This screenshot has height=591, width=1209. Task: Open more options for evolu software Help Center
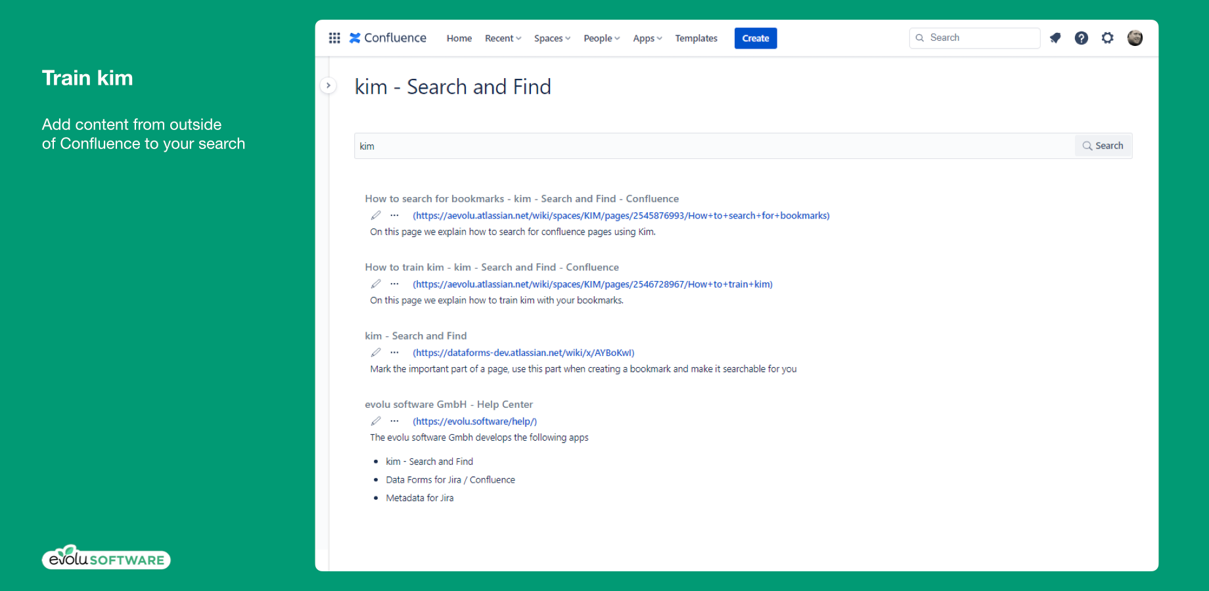394,421
